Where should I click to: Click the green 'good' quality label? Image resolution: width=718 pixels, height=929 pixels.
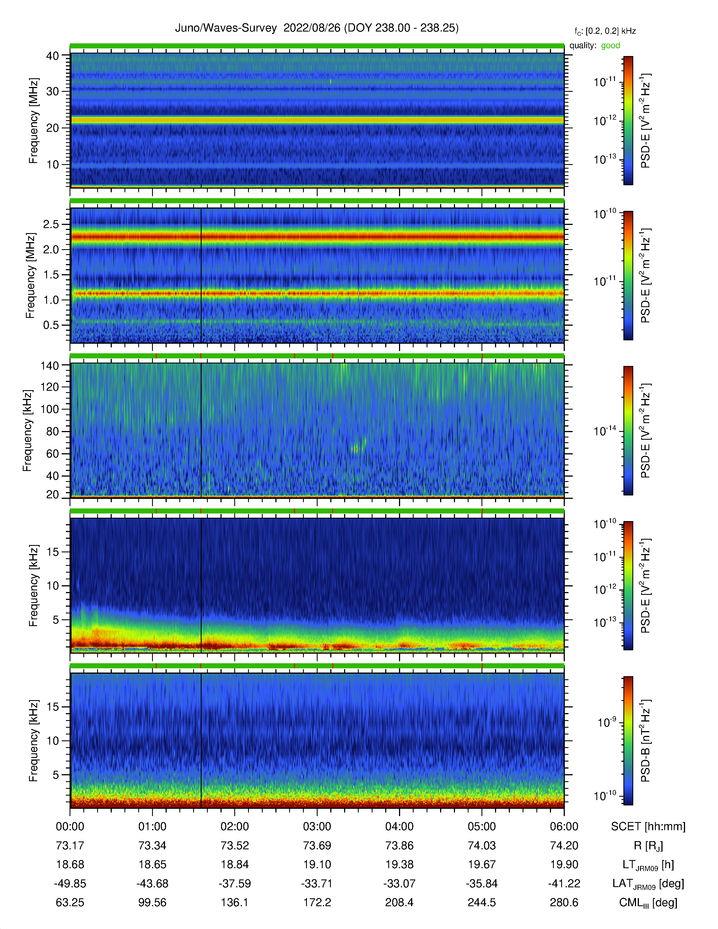[x=610, y=46]
